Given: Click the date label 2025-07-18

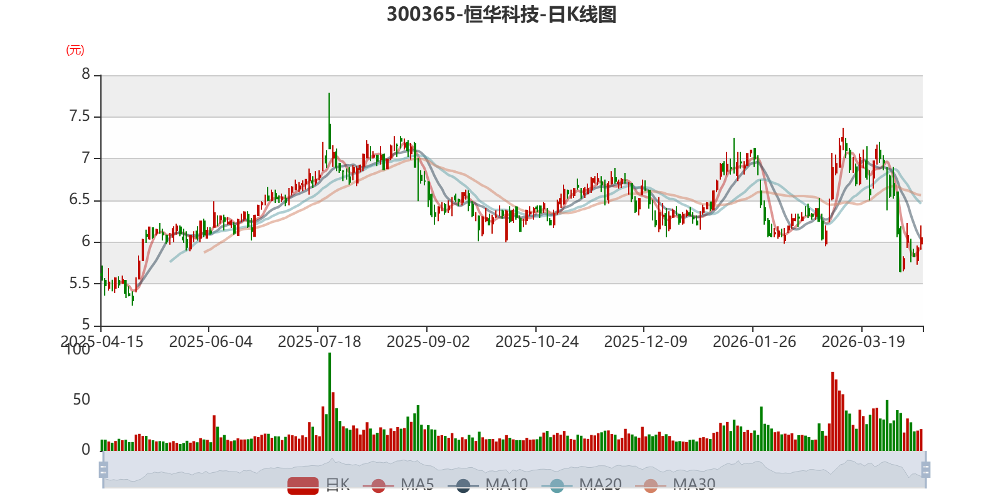Looking at the screenshot, I should [x=320, y=342].
